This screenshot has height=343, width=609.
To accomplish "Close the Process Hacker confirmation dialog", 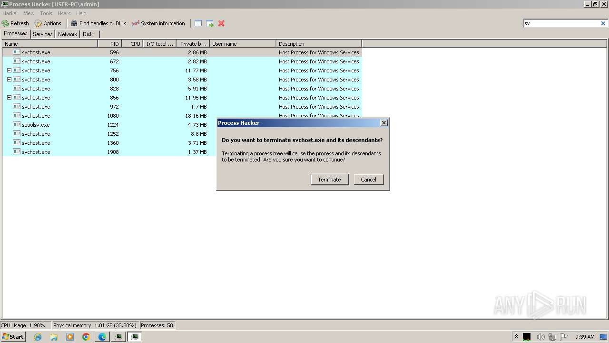I will [384, 123].
